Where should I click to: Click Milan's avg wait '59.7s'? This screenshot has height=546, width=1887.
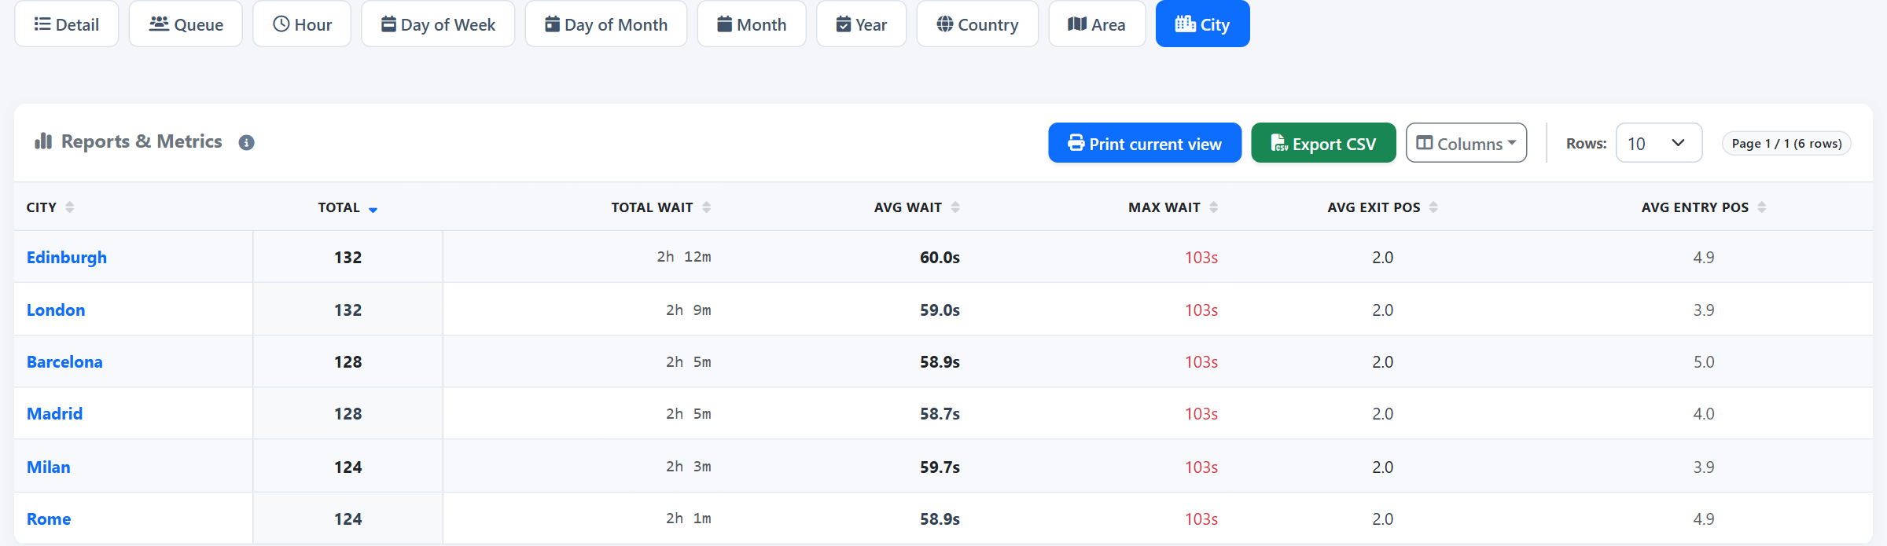[x=940, y=467]
